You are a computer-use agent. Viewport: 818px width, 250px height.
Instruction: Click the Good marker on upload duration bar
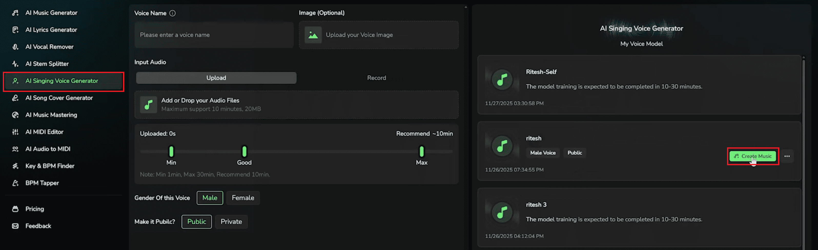click(244, 152)
